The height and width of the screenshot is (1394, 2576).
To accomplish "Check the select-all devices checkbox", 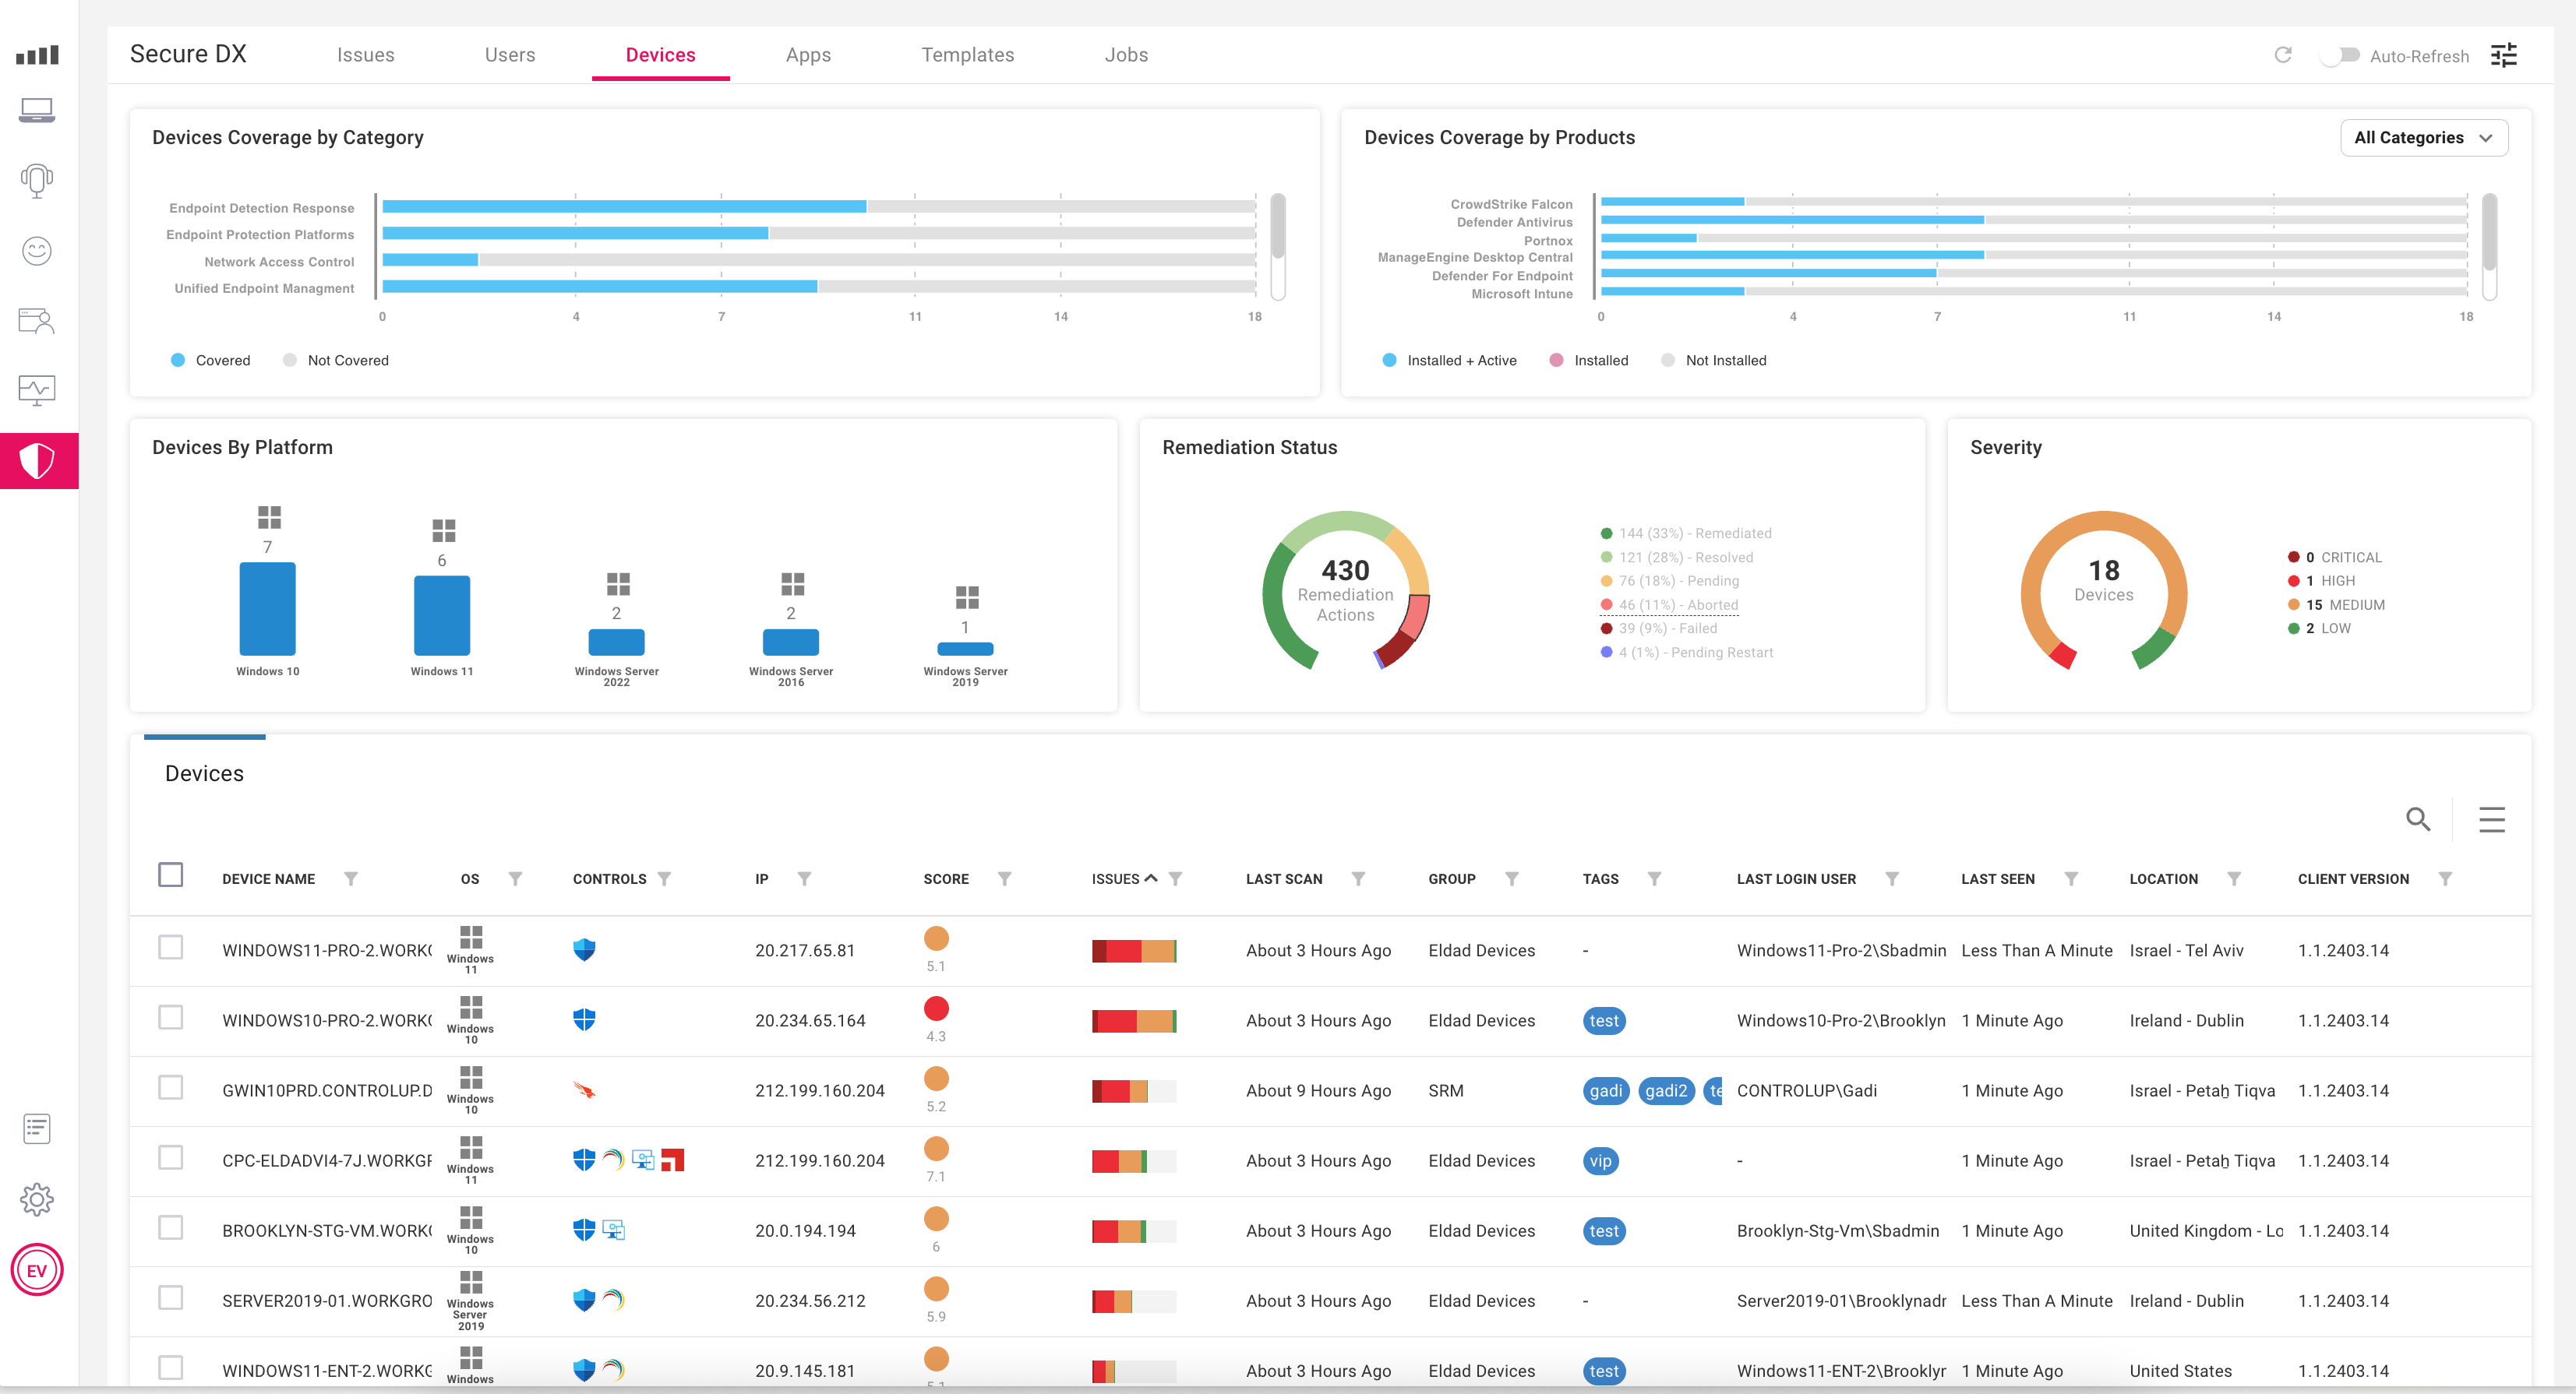I will click(171, 875).
